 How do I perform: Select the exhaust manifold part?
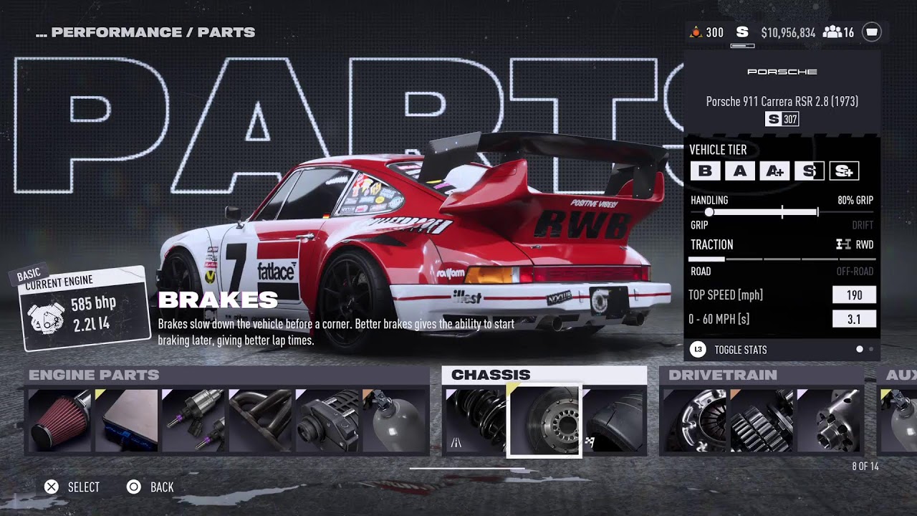[261, 421]
